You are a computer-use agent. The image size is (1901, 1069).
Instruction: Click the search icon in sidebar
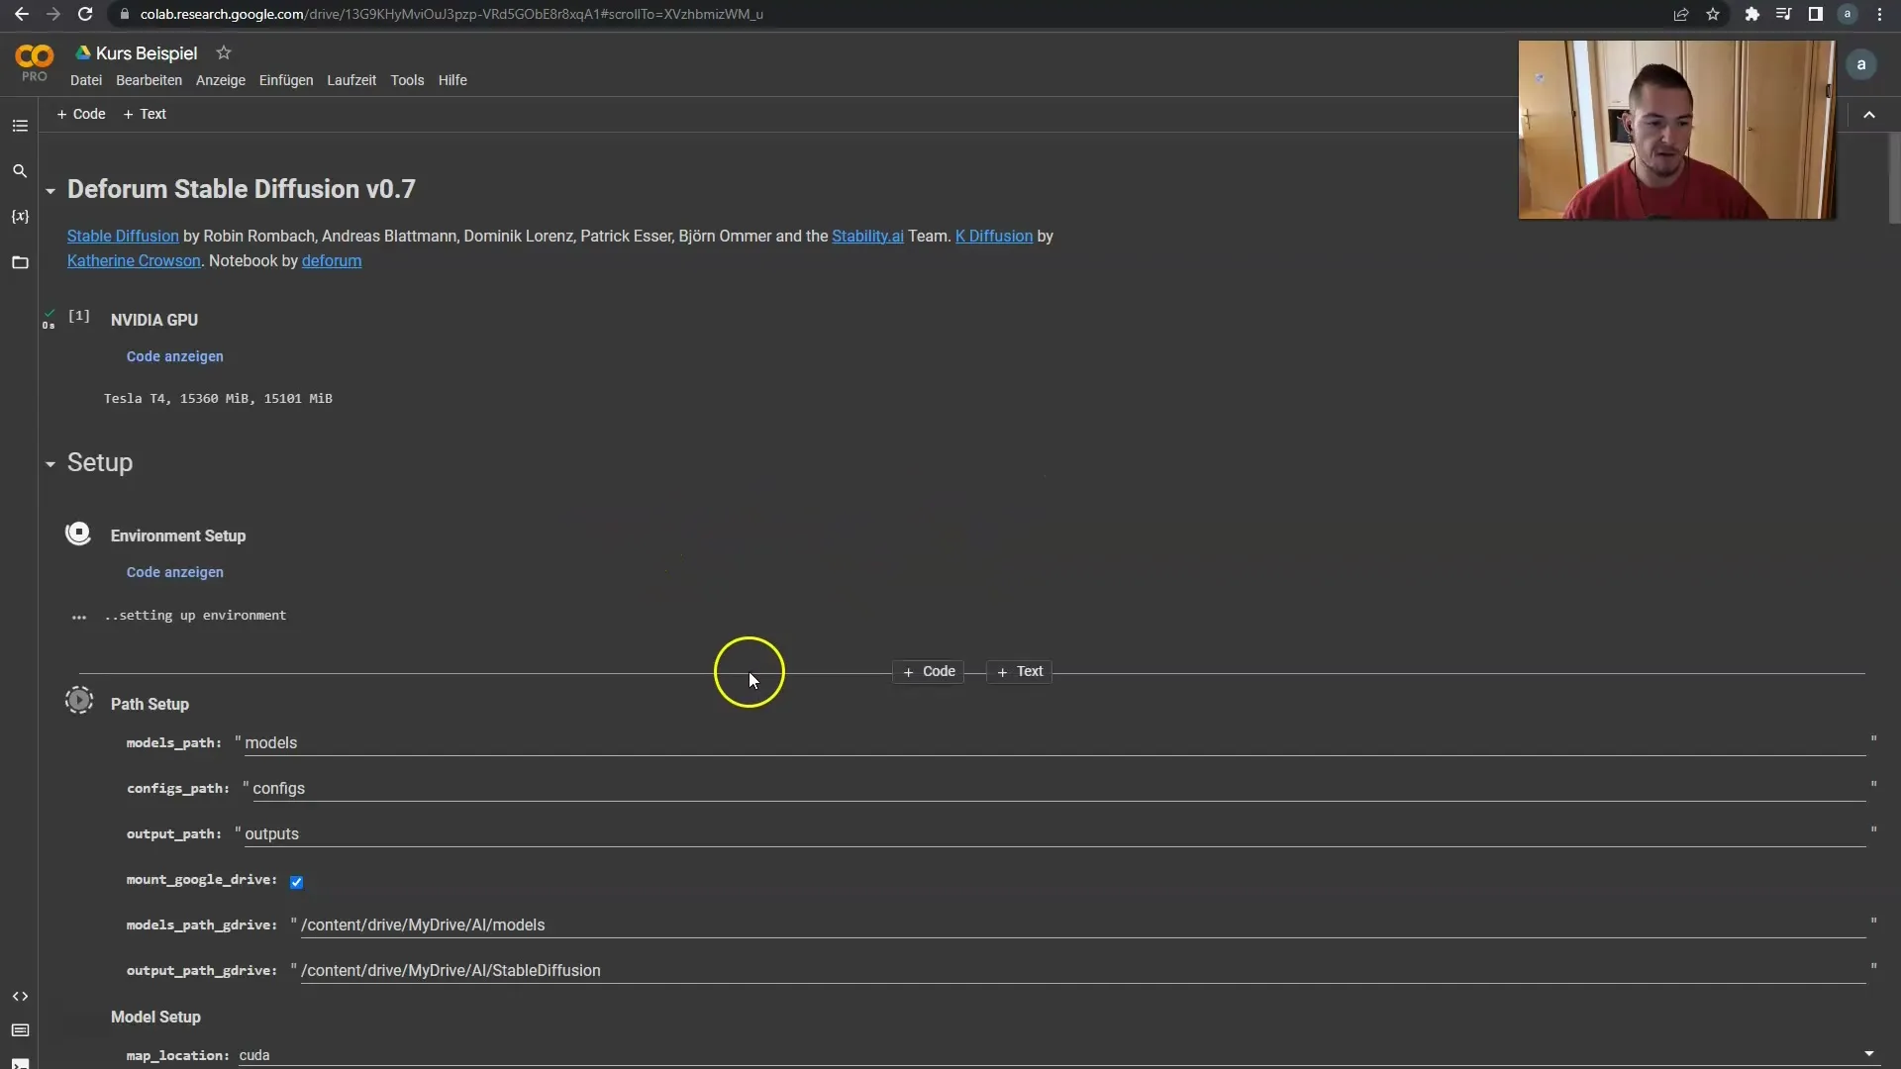click(20, 171)
